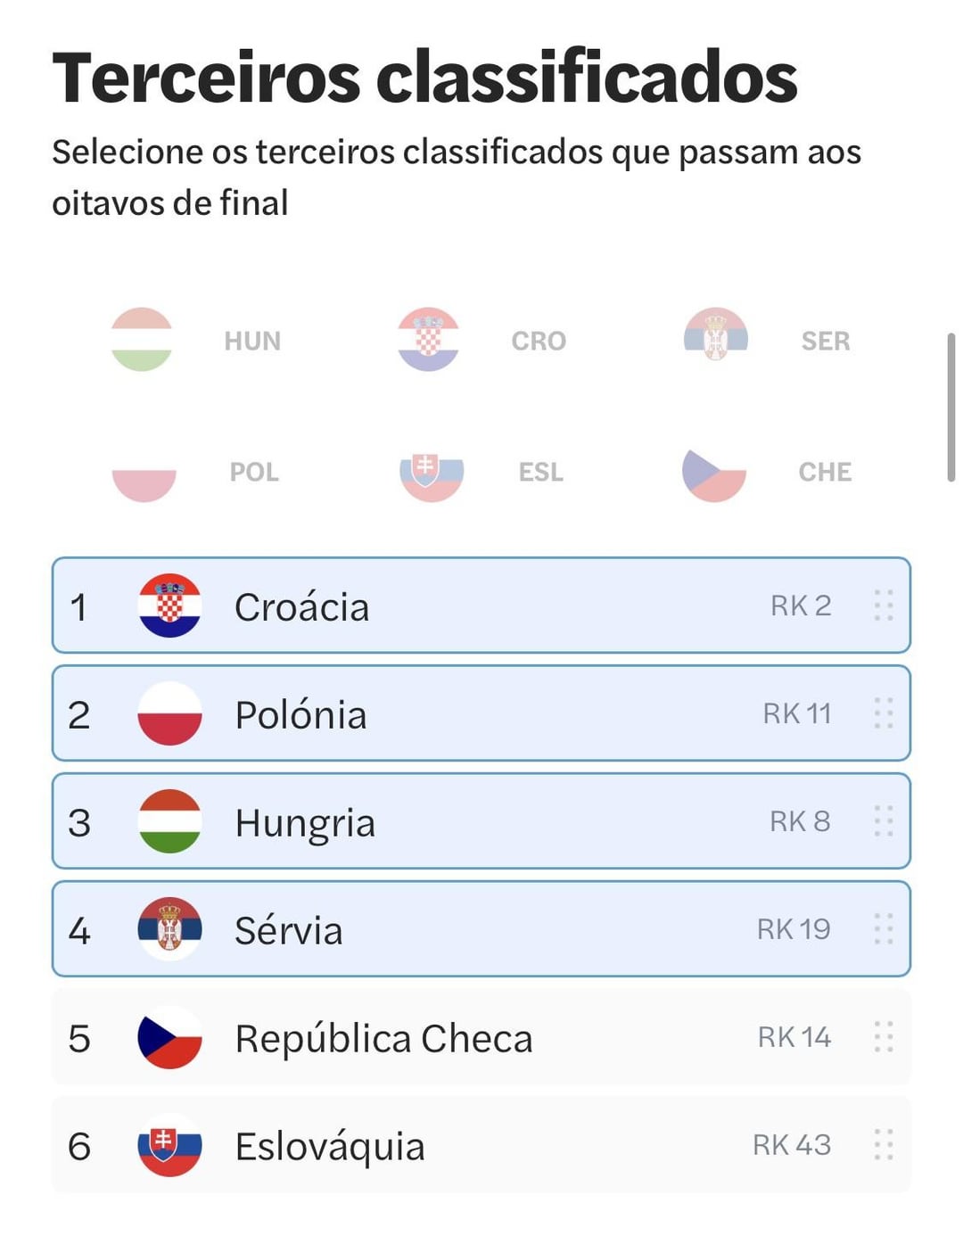Click the Croatia flag in rank 1 row
Image resolution: width=963 pixels, height=1236 pixels.
[169, 606]
